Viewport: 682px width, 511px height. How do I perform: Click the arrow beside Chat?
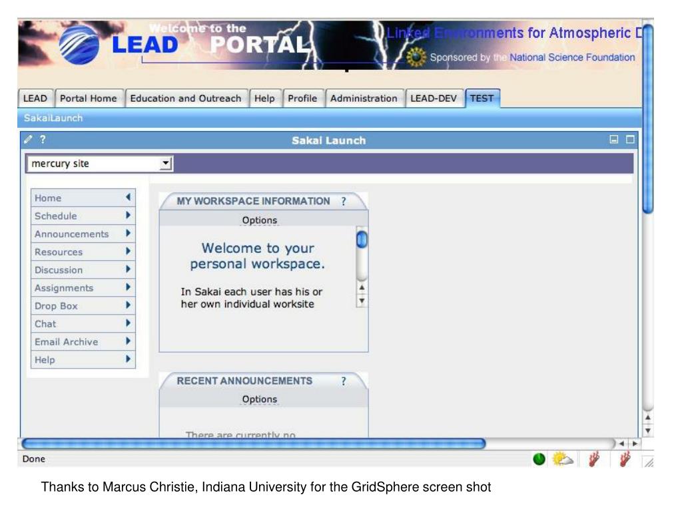128,323
